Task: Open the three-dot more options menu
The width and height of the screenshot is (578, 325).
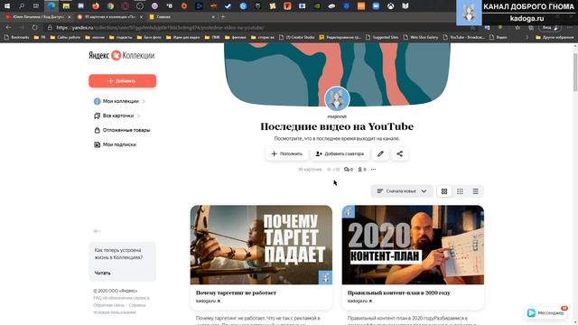Action: tap(373, 170)
